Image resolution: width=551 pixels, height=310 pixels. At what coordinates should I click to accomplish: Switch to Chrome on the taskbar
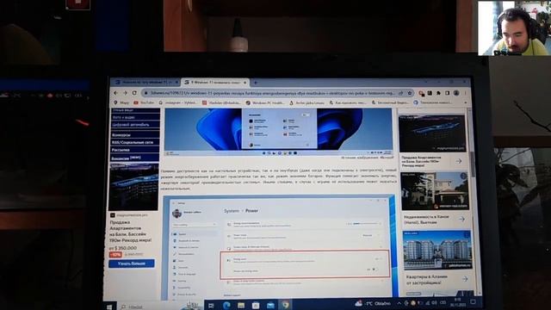coord(285,305)
